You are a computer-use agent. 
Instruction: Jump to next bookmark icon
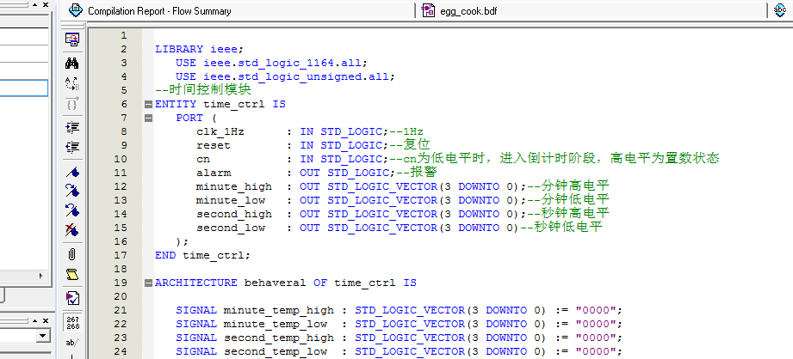pos(72,191)
